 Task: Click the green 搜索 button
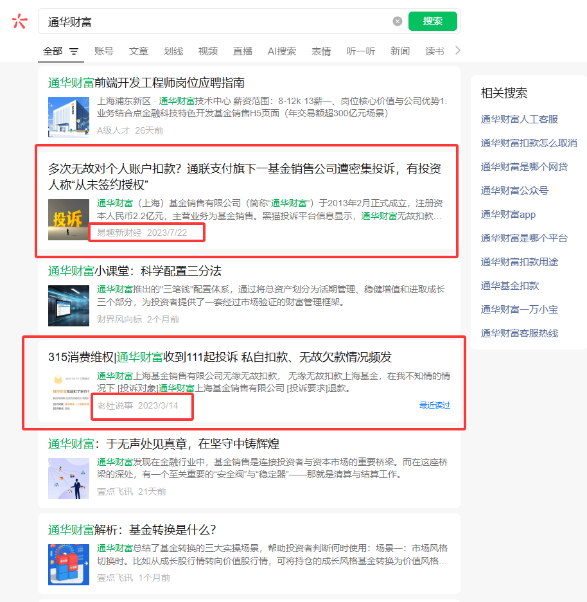pyautogui.click(x=433, y=21)
